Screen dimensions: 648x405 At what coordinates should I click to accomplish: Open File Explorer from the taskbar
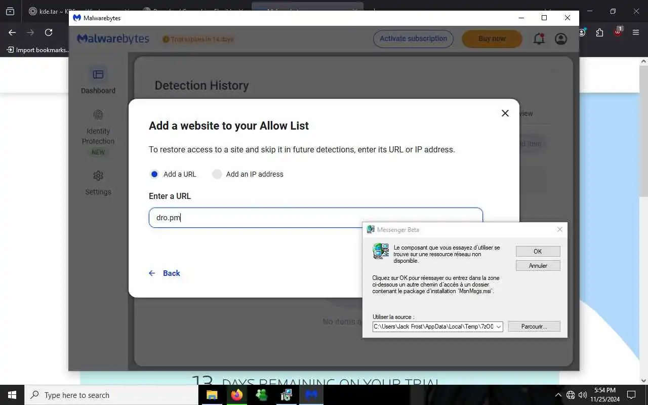[212, 395]
